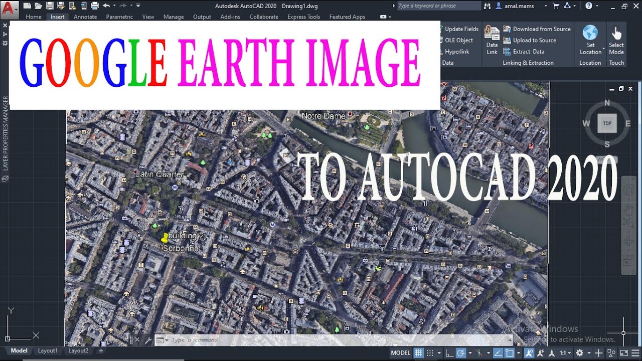Click the binoculars search icon
The height and width of the screenshot is (361, 642).
pyautogui.click(x=488, y=6)
